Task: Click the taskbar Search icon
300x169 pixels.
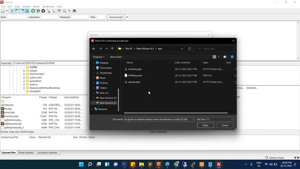Action: click(90, 164)
